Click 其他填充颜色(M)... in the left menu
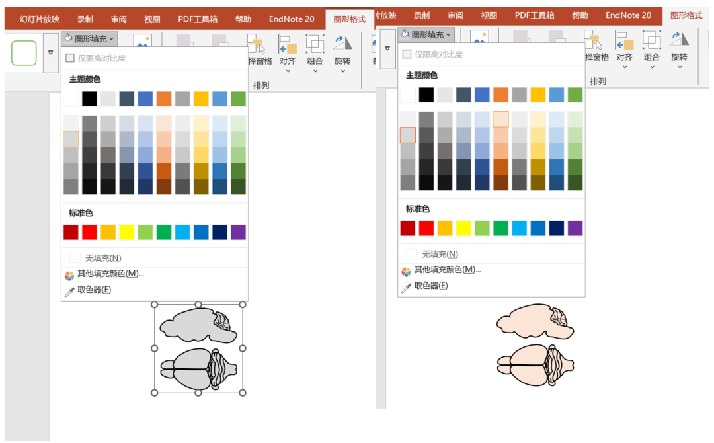This screenshot has width=714, height=443. (x=110, y=274)
